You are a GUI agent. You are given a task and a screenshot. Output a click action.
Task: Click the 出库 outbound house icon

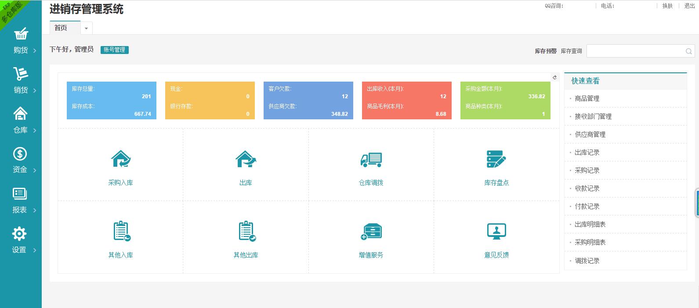pos(246,159)
